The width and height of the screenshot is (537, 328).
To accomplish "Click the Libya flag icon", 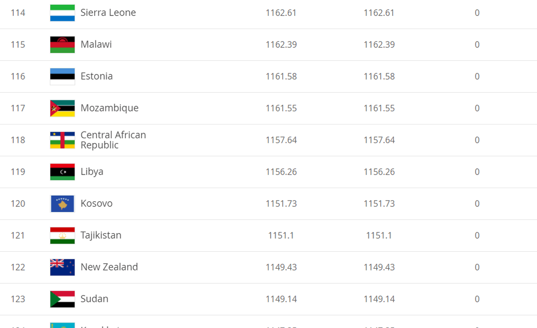I will [62, 172].
